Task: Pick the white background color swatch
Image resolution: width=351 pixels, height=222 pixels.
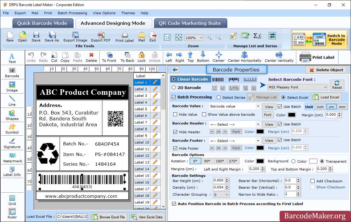Action: point(313,161)
